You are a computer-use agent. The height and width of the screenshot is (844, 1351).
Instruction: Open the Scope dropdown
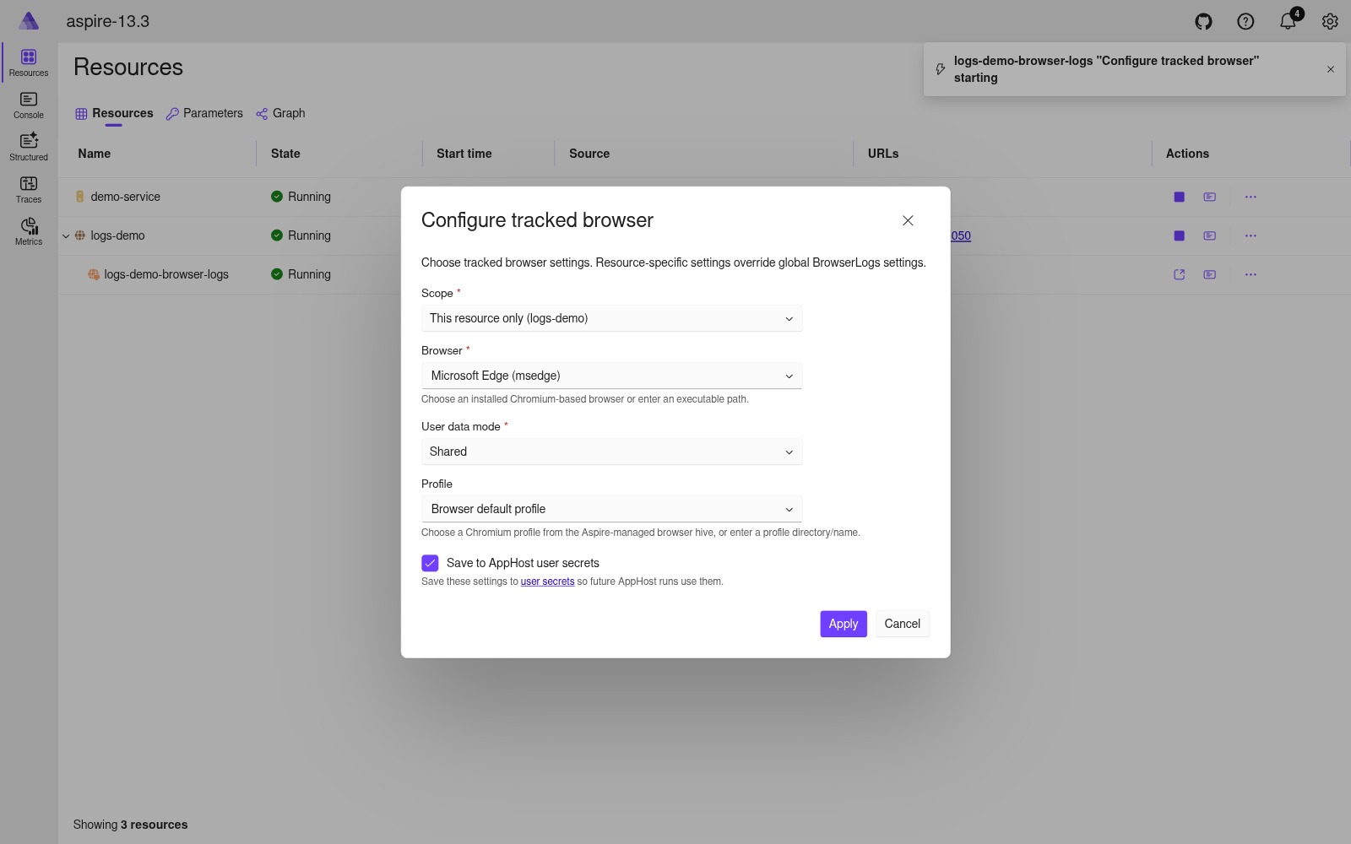tap(611, 318)
